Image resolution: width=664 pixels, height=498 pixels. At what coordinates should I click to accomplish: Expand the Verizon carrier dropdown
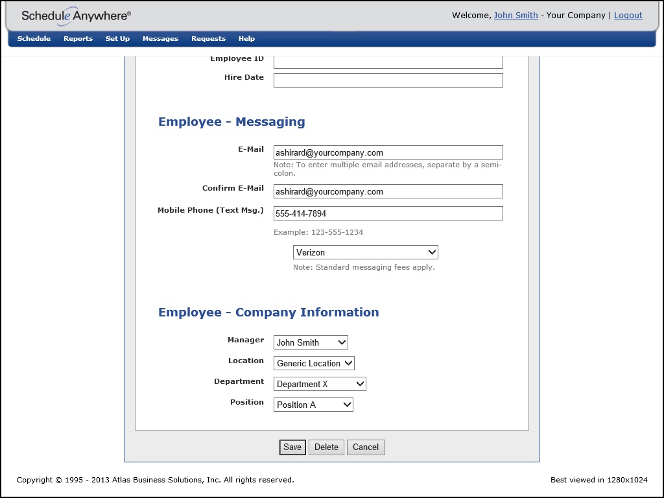tap(365, 253)
